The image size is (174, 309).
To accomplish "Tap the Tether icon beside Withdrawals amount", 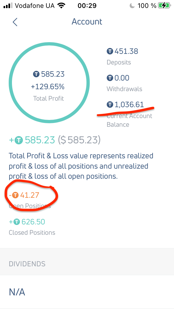I will coord(110,78).
